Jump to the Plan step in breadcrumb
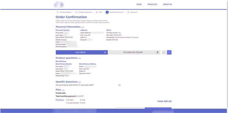 tap(101, 12)
